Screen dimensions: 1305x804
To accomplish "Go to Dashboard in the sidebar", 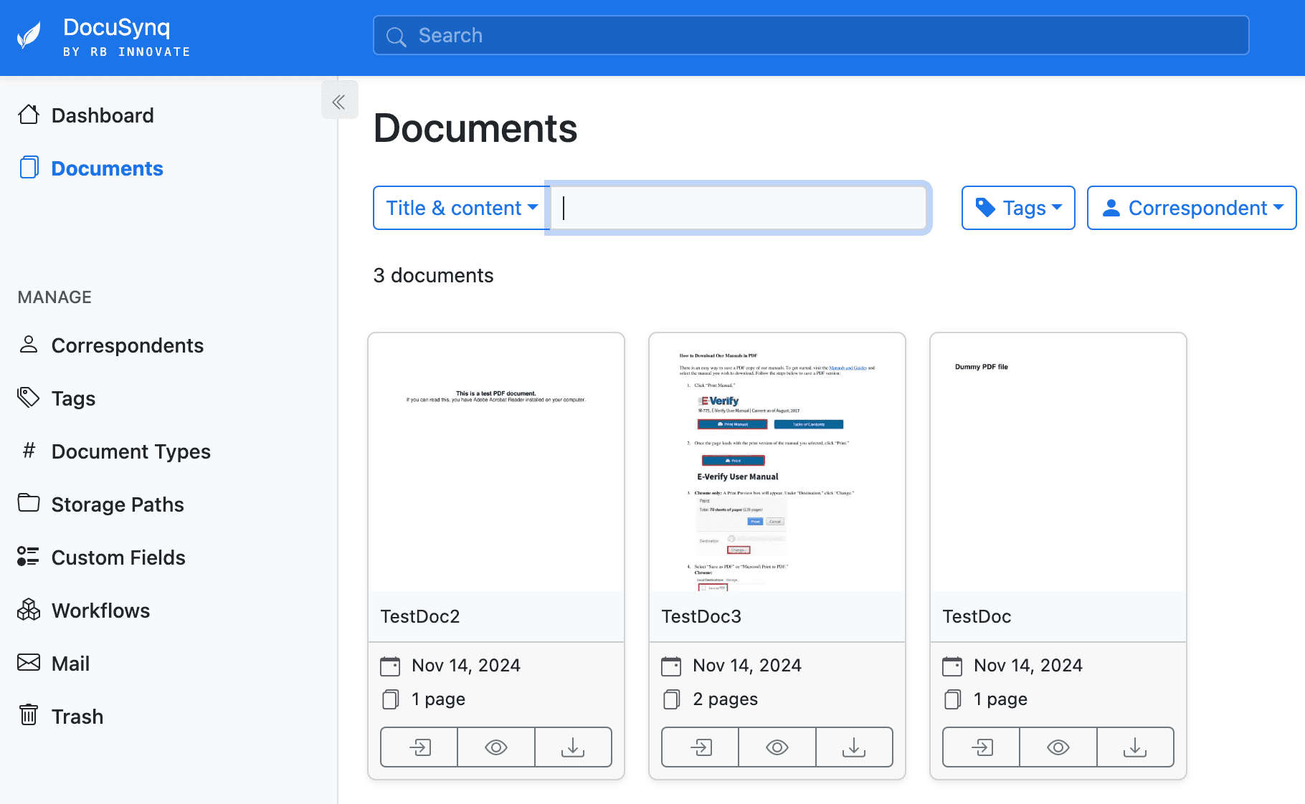I will point(103,115).
